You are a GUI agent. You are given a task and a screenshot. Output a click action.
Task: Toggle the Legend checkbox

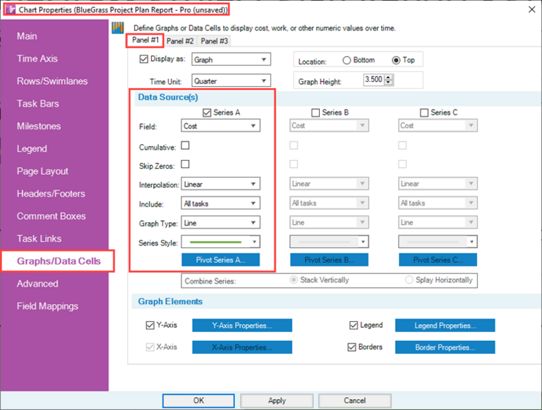coord(353,325)
